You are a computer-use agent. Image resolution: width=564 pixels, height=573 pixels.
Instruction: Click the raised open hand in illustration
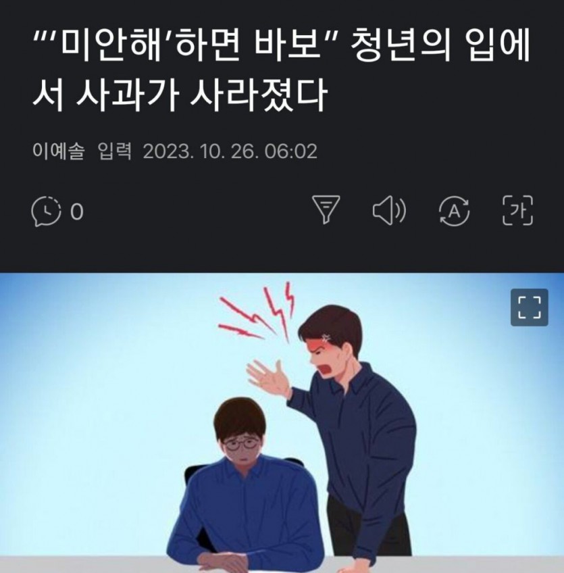[268, 376]
